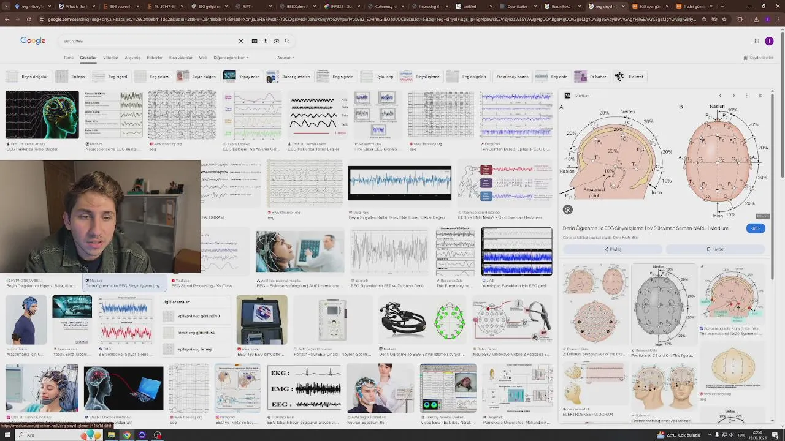The height and width of the screenshot is (441, 785).
Task: Open the woman with EEG cap thumbnail
Action: click(42, 388)
